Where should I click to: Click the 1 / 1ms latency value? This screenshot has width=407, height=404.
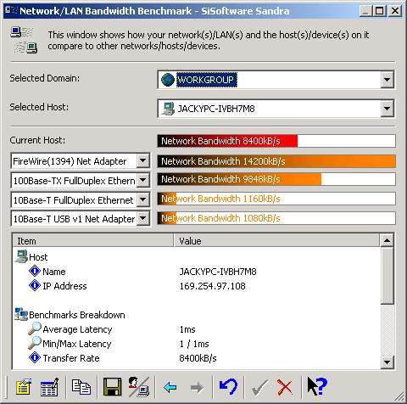pyautogui.click(x=194, y=344)
